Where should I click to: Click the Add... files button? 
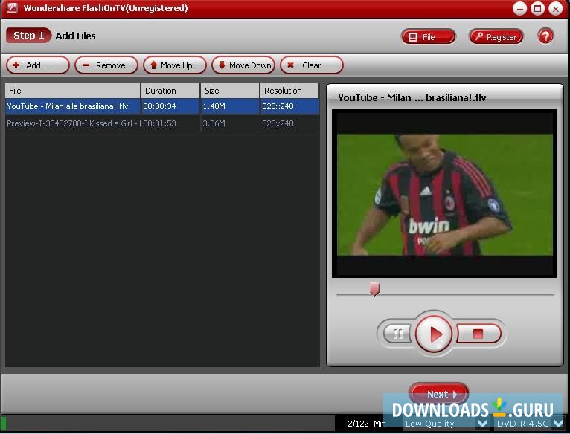(37, 65)
